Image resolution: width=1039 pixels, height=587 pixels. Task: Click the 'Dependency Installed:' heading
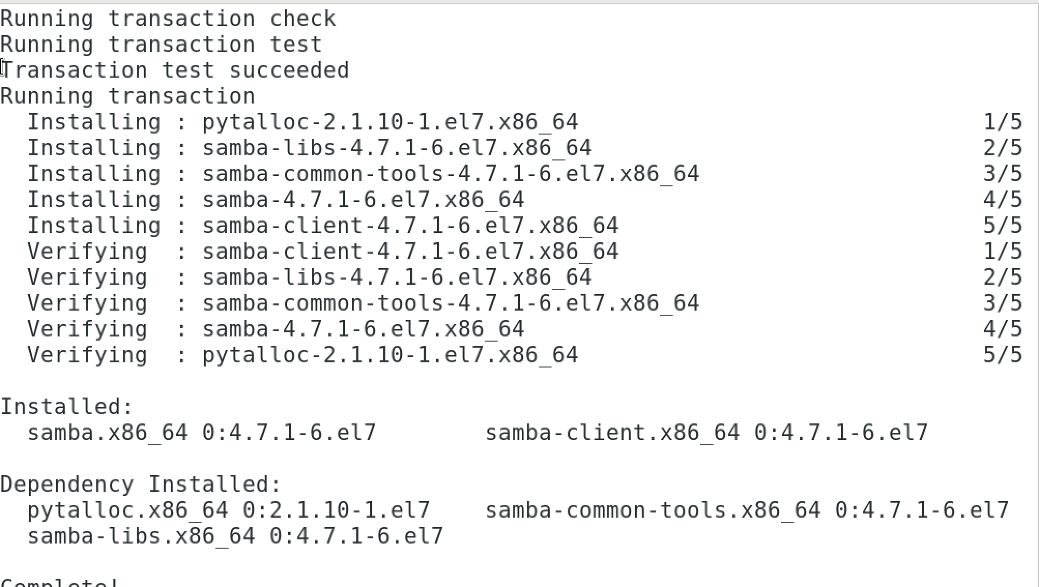click(141, 485)
